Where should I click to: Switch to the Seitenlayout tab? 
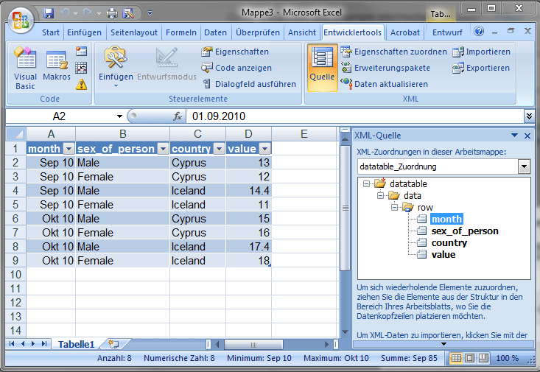(x=134, y=32)
